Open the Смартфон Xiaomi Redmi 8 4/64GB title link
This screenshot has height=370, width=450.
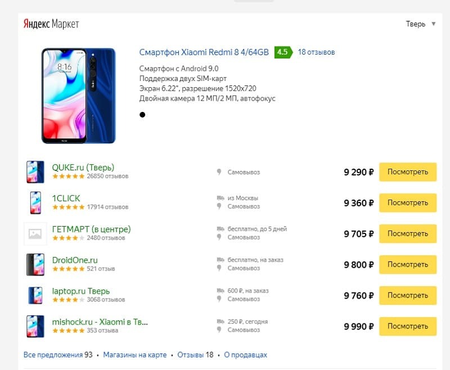(205, 52)
